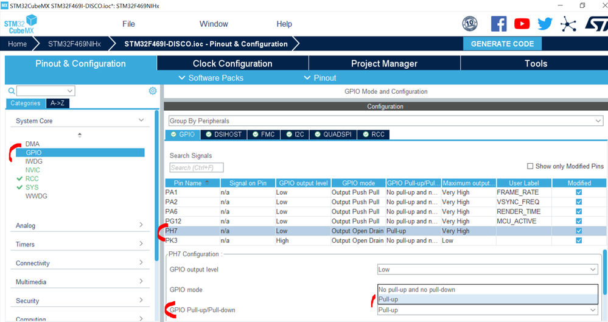Select the Categories tab
608x322 pixels.
pos(26,103)
